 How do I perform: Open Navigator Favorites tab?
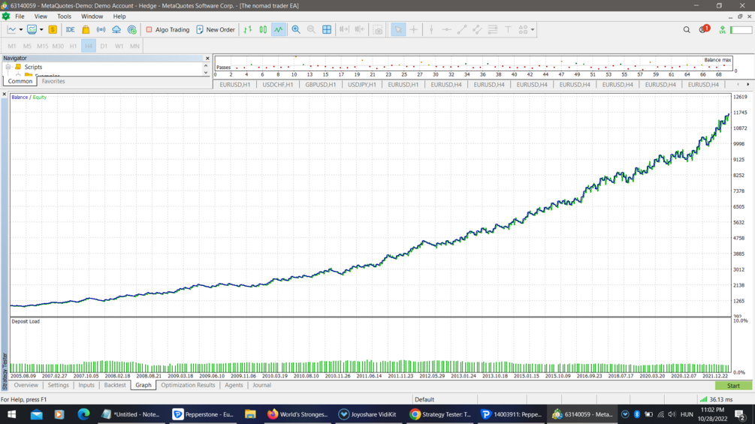[x=53, y=81]
